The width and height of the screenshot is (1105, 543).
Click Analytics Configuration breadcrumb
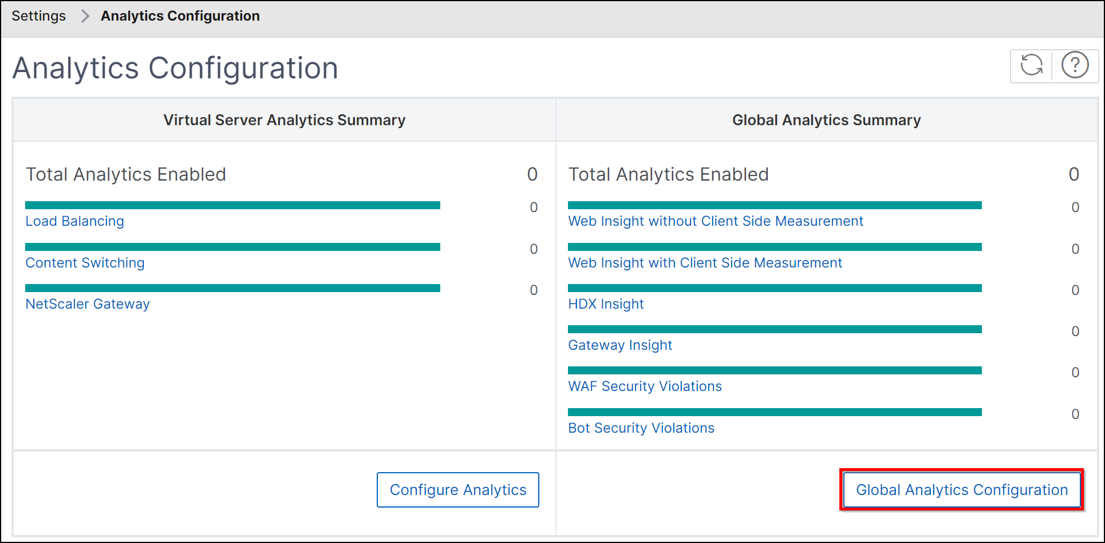click(180, 16)
